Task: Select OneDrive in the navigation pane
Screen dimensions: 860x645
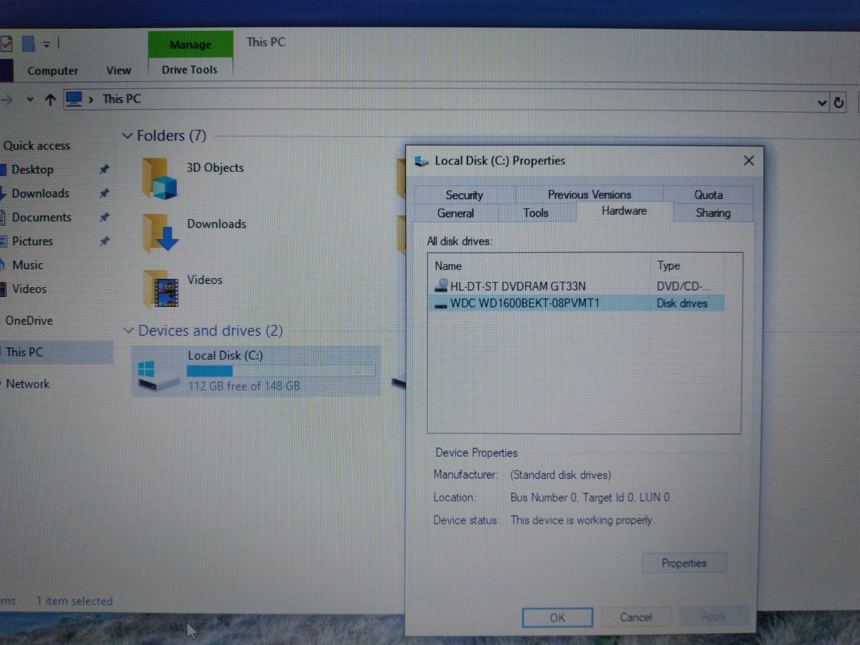Action: pyautogui.click(x=29, y=321)
